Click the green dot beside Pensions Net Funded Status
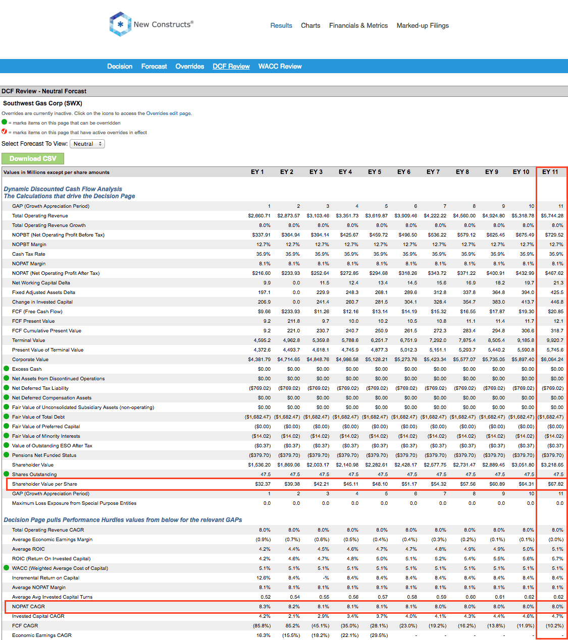 point(7,455)
